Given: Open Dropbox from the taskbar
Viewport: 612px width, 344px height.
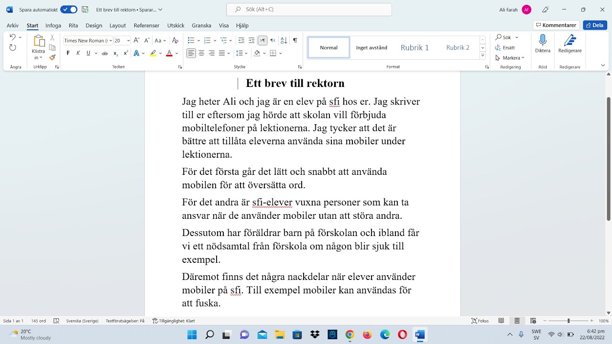Looking at the screenshot, I should (x=315, y=334).
